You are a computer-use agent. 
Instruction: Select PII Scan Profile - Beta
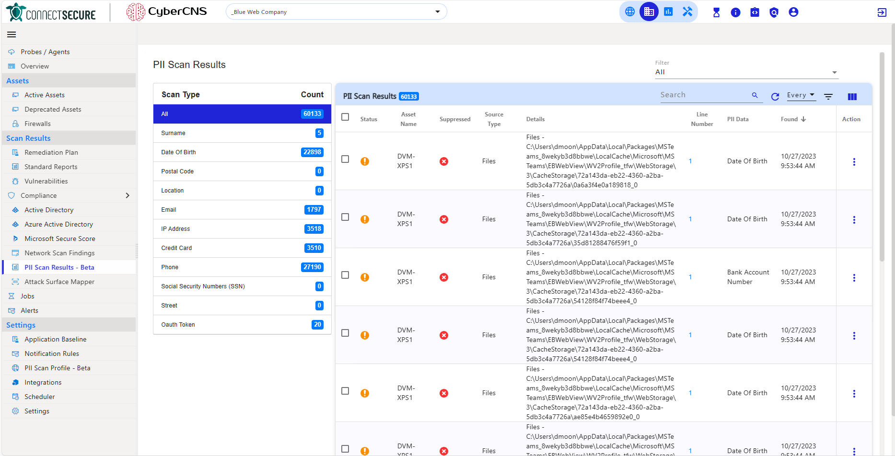(x=57, y=368)
